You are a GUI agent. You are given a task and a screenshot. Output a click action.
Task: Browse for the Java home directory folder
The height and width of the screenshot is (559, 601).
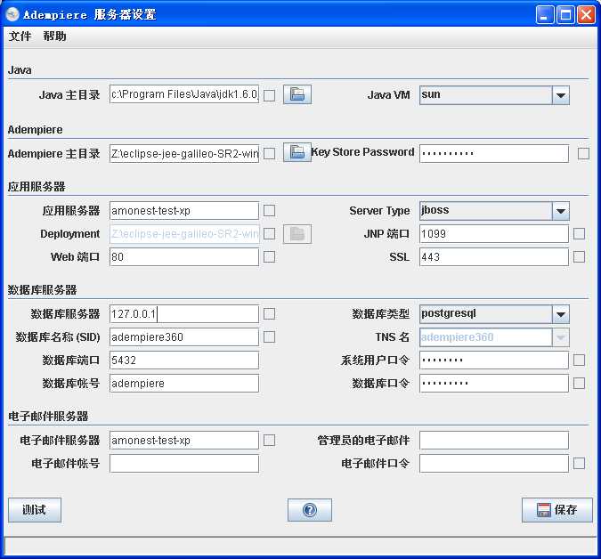tap(297, 94)
